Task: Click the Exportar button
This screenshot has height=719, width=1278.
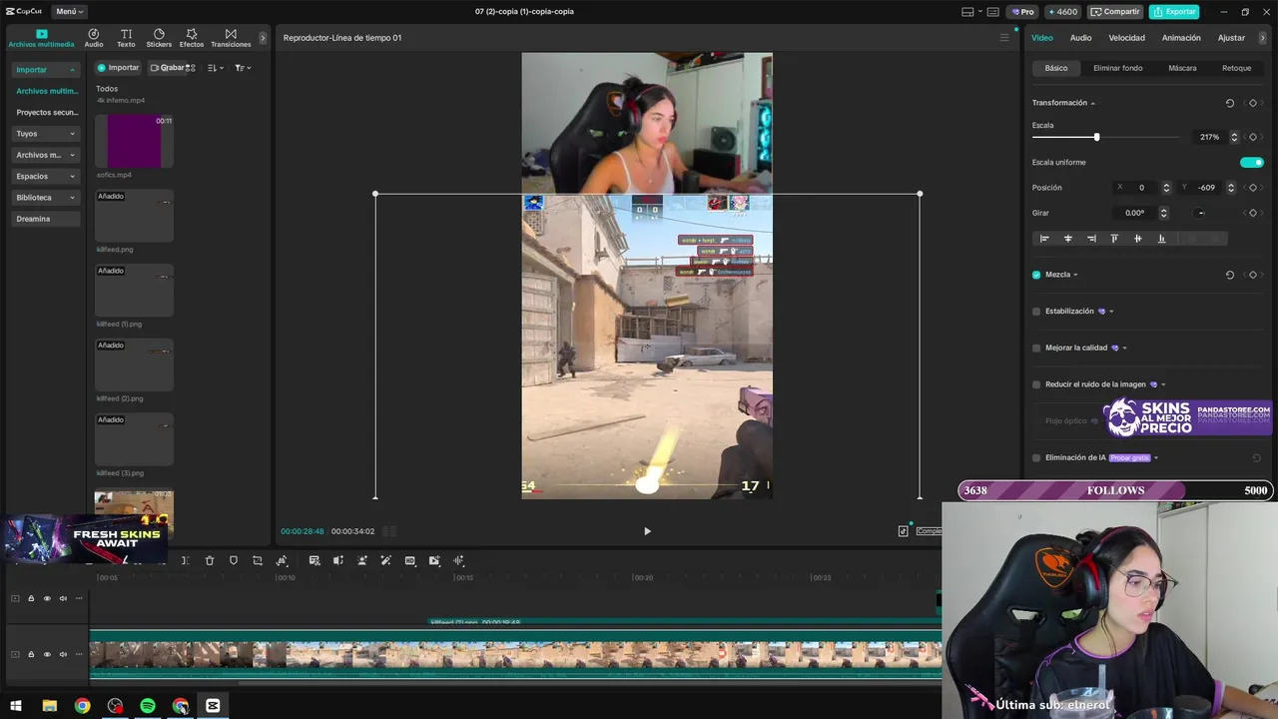Action: [x=1174, y=12]
